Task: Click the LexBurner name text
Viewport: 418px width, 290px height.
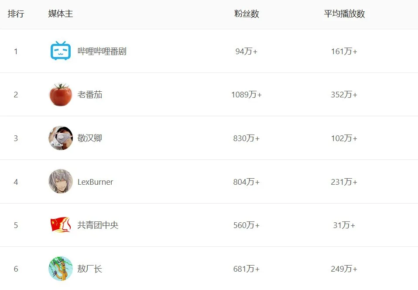Action: click(95, 182)
